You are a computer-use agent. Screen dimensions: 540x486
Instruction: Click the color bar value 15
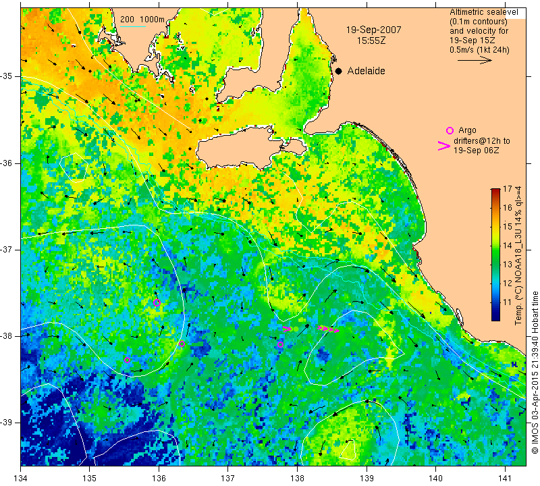click(508, 226)
